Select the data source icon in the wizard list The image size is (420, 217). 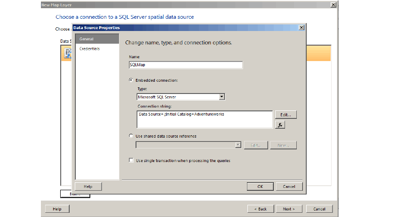[67, 53]
